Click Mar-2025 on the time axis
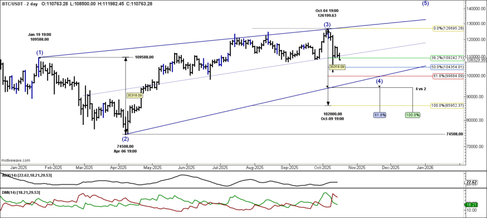The height and width of the screenshot is (218, 487). click(85, 168)
